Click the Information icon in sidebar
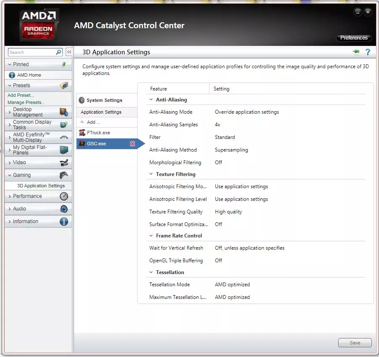 [64, 221]
